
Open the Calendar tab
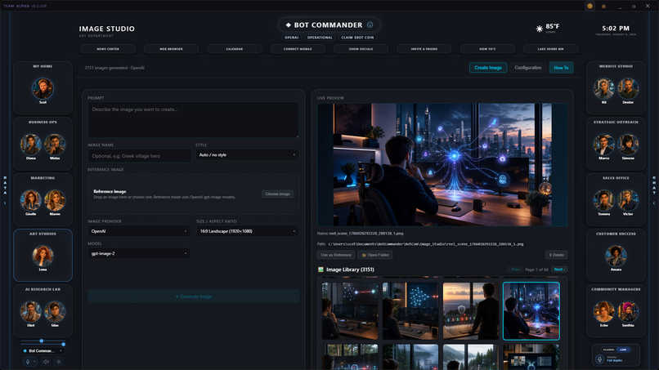coord(235,49)
